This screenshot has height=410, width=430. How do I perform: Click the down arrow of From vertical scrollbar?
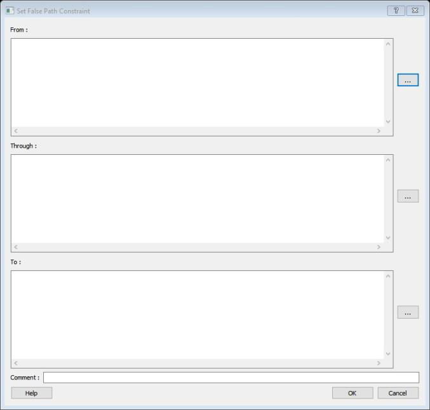[388, 121]
